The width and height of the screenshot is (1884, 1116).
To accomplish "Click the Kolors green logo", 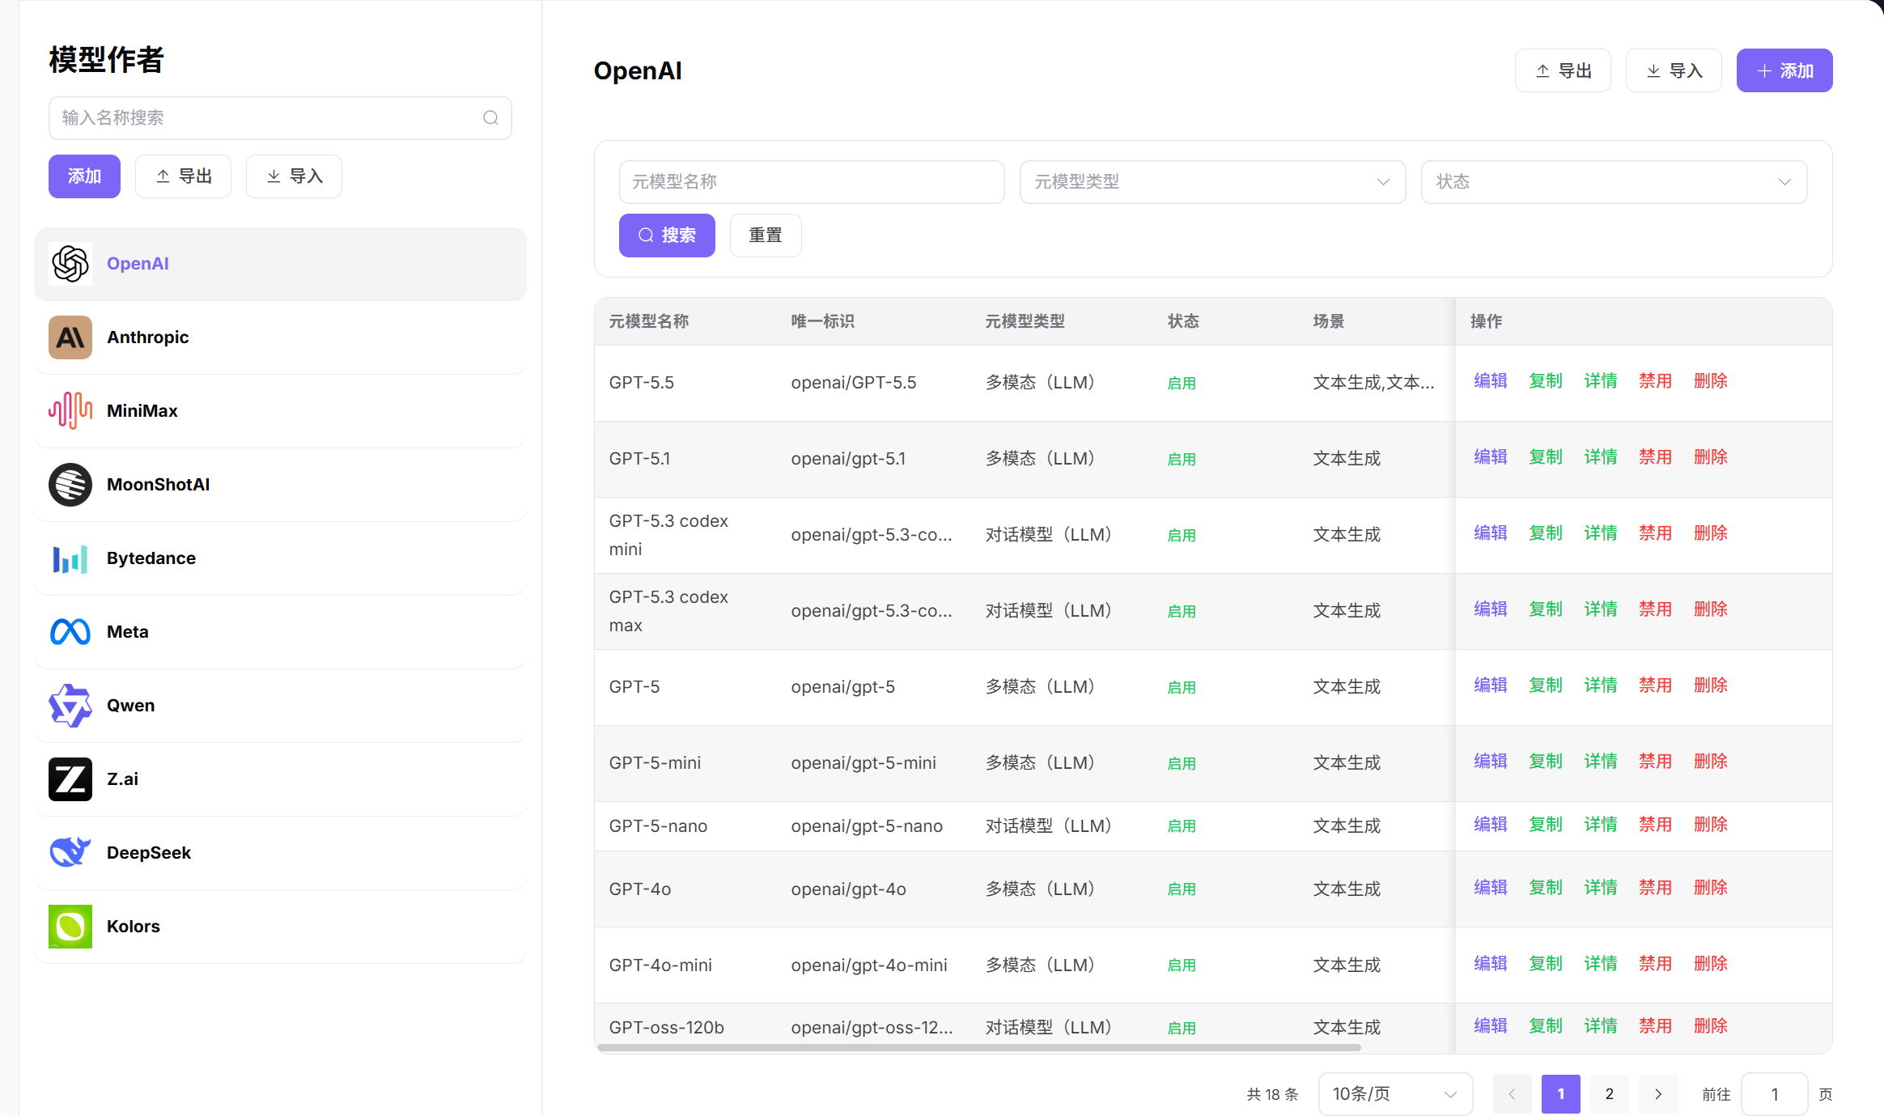I will (x=70, y=927).
